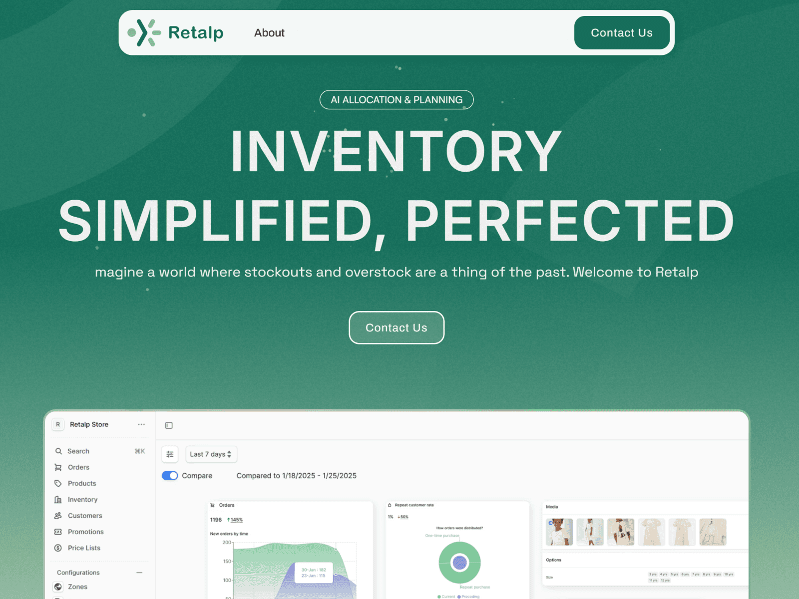Click the 3 yrs size tag
The width and height of the screenshot is (799, 599).
tap(653, 575)
